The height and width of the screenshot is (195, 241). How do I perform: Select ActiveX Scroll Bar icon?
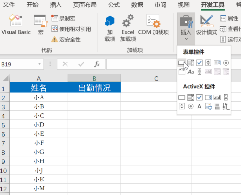226,97
